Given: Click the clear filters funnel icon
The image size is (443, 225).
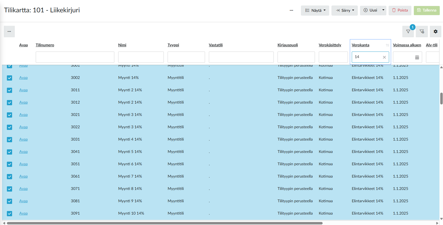Looking at the screenshot, I should pyautogui.click(x=422, y=32).
